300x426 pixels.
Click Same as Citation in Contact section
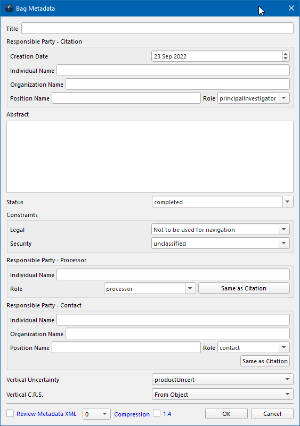click(x=265, y=361)
